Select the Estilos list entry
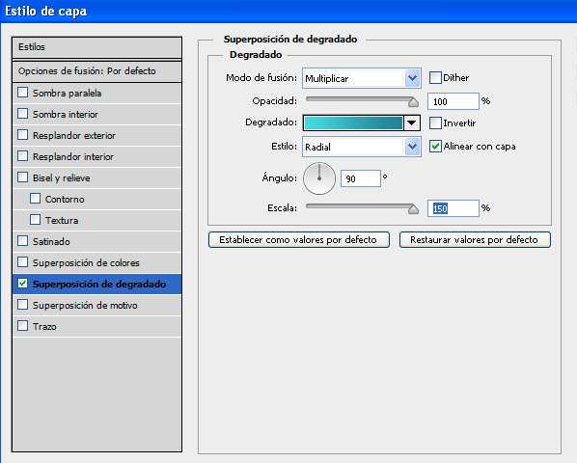The width and height of the screenshot is (577, 463). tap(96, 47)
